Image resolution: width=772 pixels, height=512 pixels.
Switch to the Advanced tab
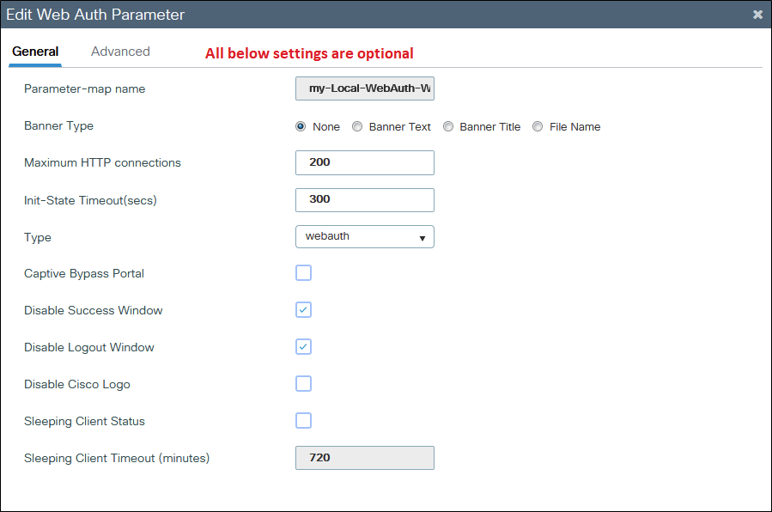tap(120, 52)
